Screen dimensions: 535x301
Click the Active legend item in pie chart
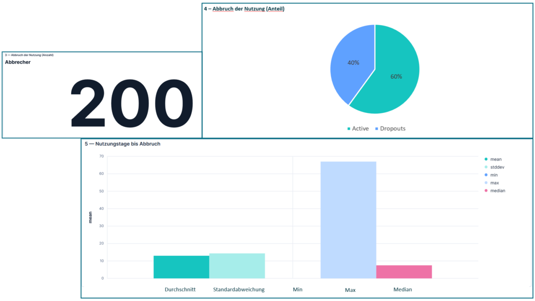(x=358, y=128)
